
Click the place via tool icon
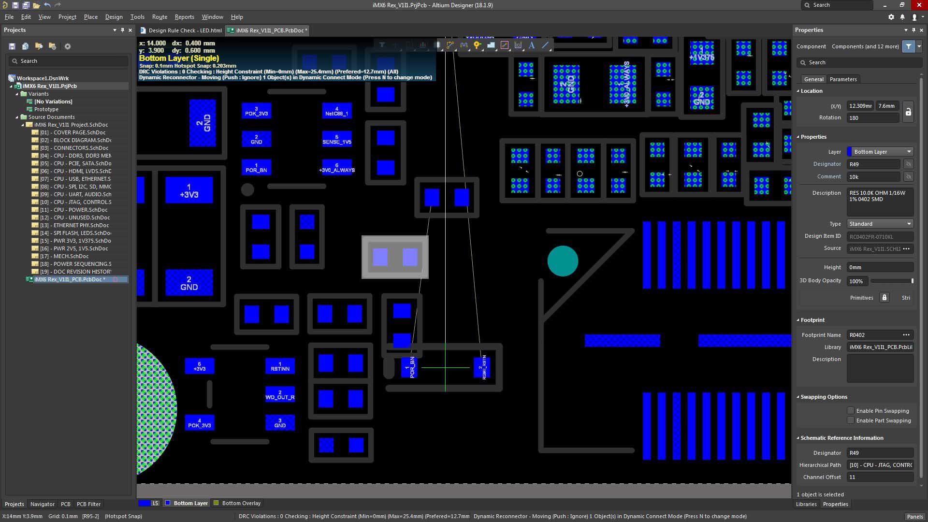pyautogui.click(x=477, y=45)
